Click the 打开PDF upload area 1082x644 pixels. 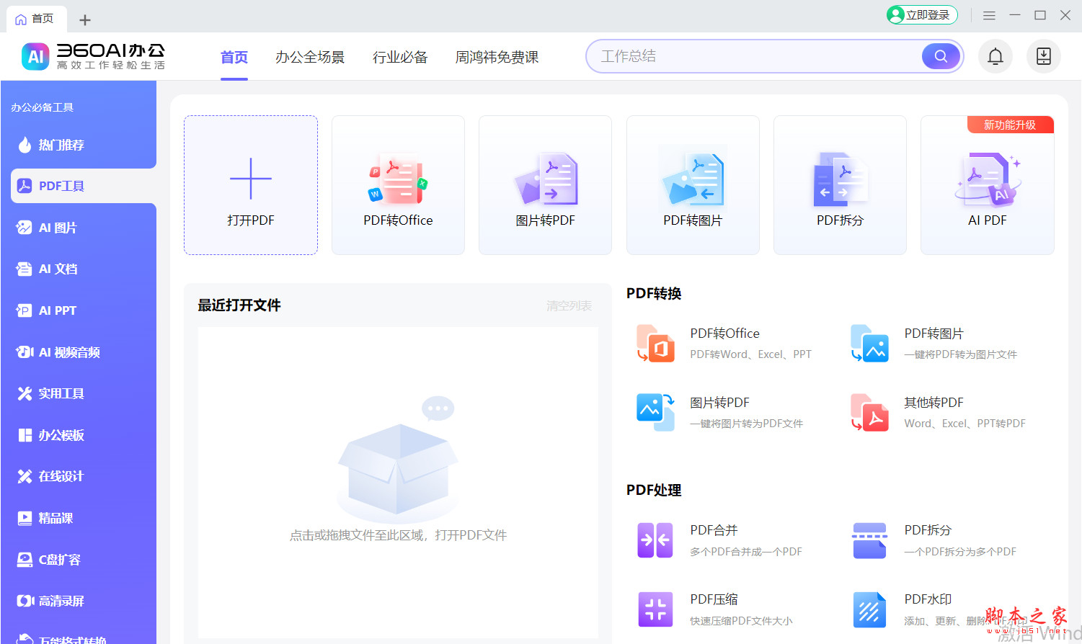[x=250, y=185]
